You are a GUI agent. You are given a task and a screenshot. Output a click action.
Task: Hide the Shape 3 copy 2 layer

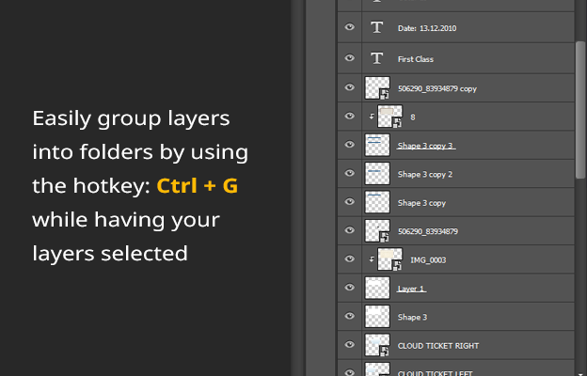349,174
